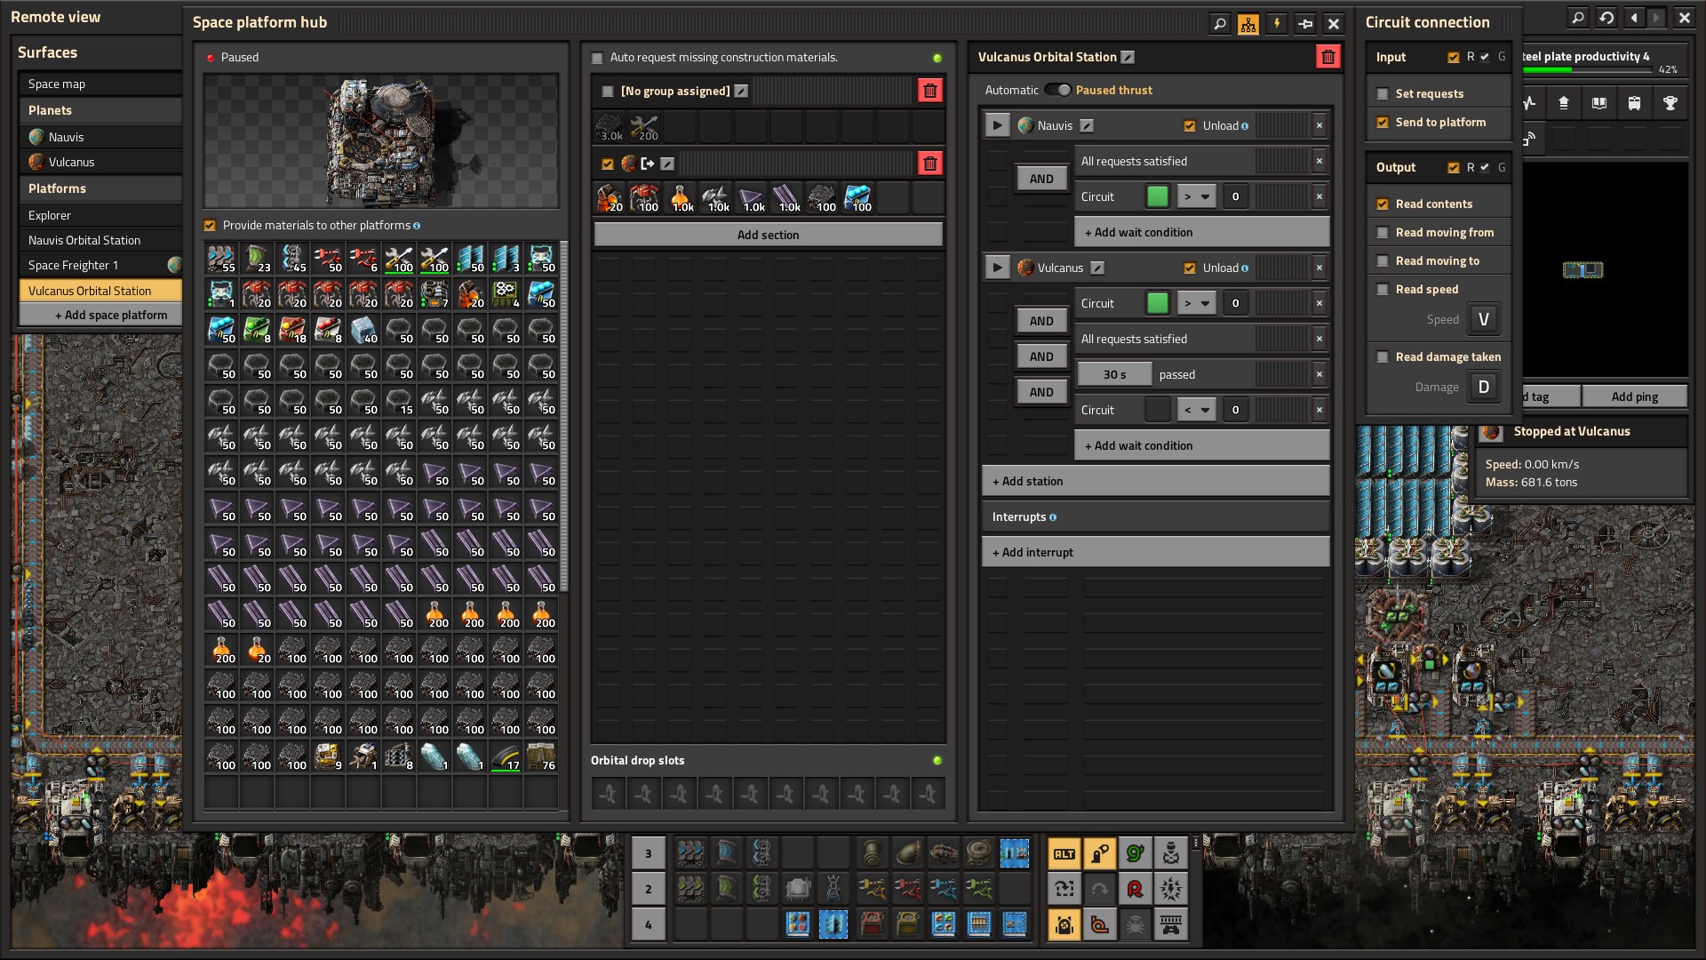Check Read damage taken option
The height and width of the screenshot is (960, 1706).
pyautogui.click(x=1383, y=357)
